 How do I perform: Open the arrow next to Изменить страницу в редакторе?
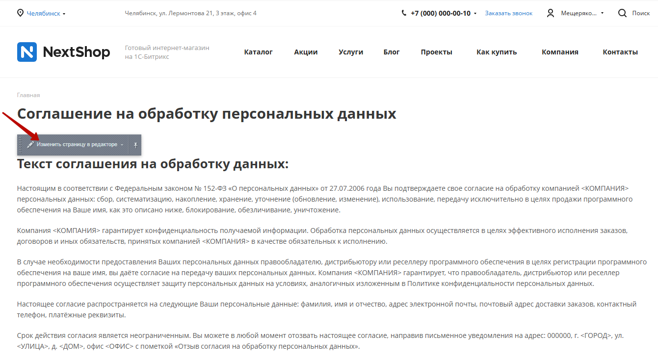[x=122, y=145]
